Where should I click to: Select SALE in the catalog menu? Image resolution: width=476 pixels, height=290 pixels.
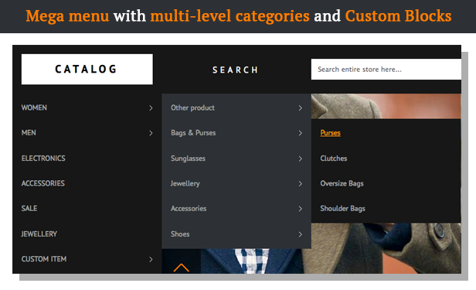tap(29, 208)
